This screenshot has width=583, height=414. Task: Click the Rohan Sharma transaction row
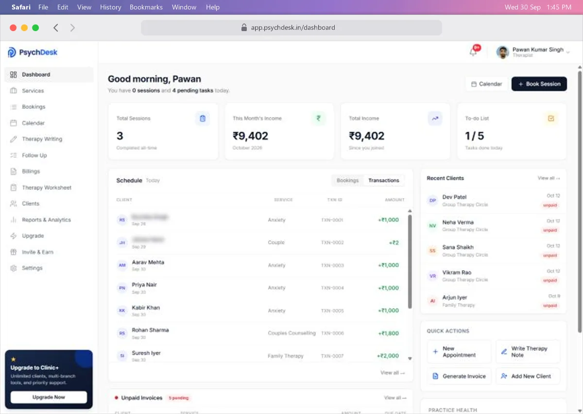point(258,333)
